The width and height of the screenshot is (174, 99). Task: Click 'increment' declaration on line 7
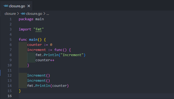pos(36,50)
